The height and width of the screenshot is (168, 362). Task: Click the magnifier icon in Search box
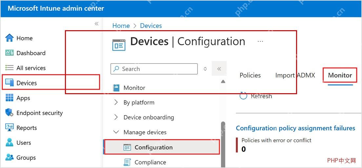(116, 69)
